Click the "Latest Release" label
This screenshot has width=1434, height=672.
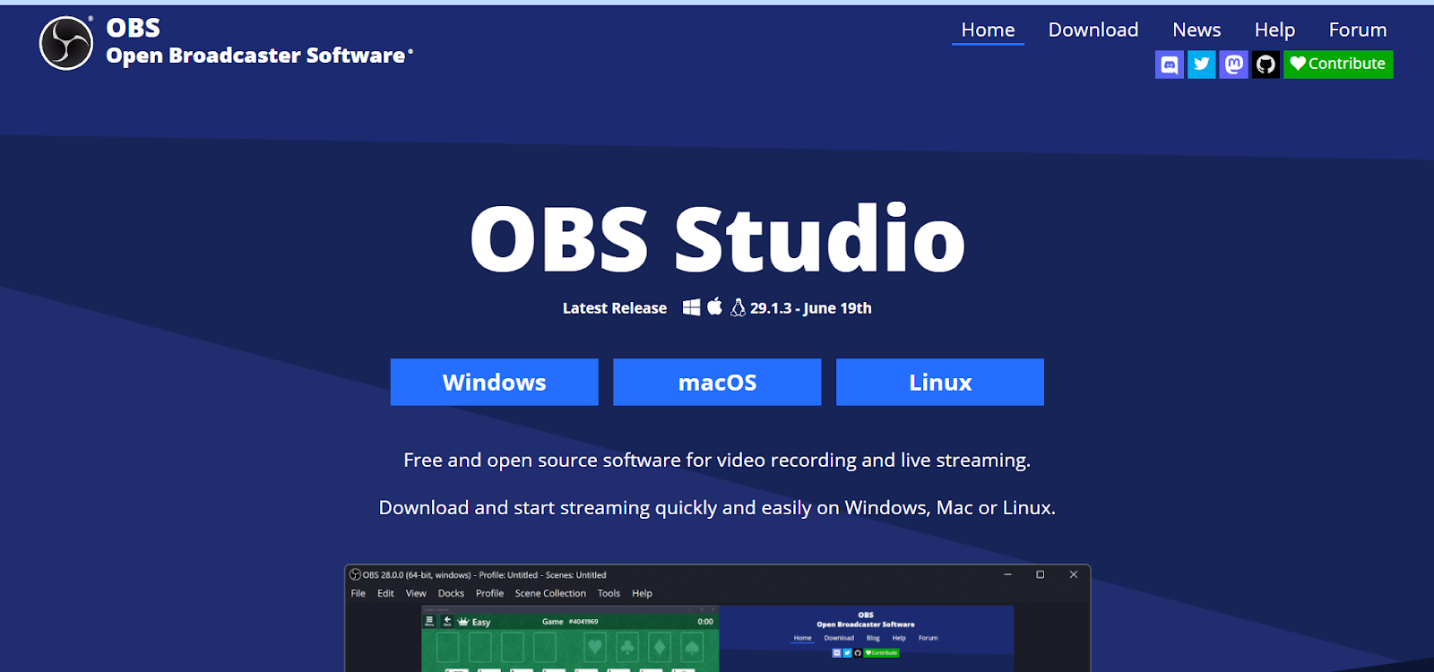coord(615,308)
